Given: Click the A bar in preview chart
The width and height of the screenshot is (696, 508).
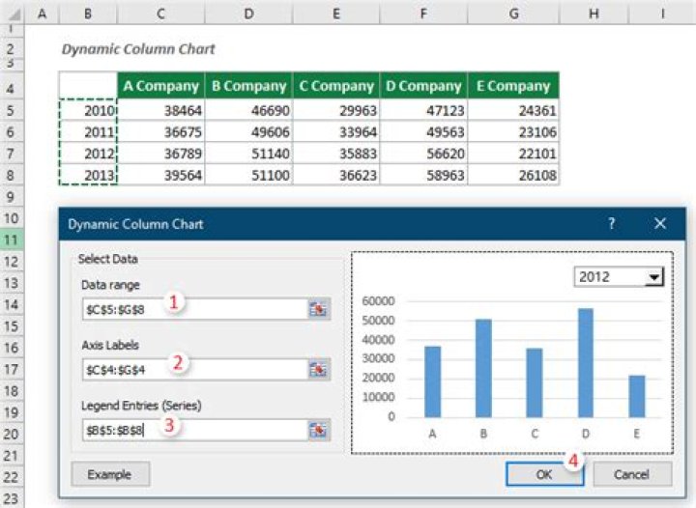Looking at the screenshot, I should [x=432, y=381].
